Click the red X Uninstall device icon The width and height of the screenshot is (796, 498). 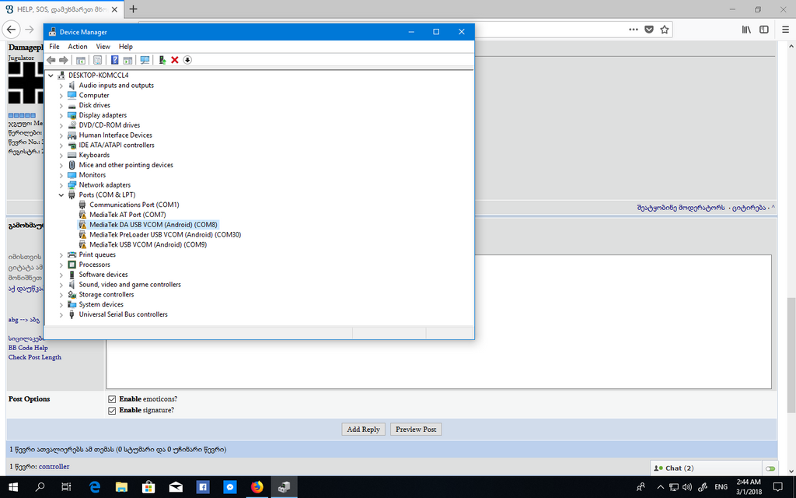coord(175,60)
